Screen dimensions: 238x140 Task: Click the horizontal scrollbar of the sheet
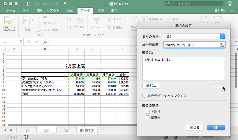tap(72, 125)
